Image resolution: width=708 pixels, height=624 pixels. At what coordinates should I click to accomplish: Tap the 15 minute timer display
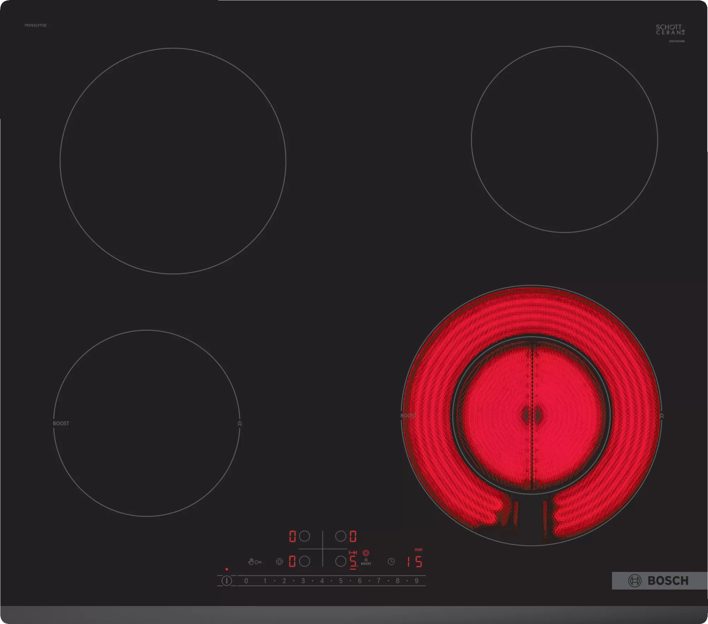(x=414, y=562)
